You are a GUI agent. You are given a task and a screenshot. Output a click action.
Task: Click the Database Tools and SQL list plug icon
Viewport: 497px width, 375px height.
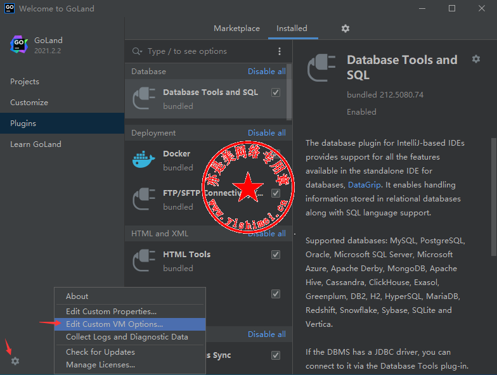(144, 98)
